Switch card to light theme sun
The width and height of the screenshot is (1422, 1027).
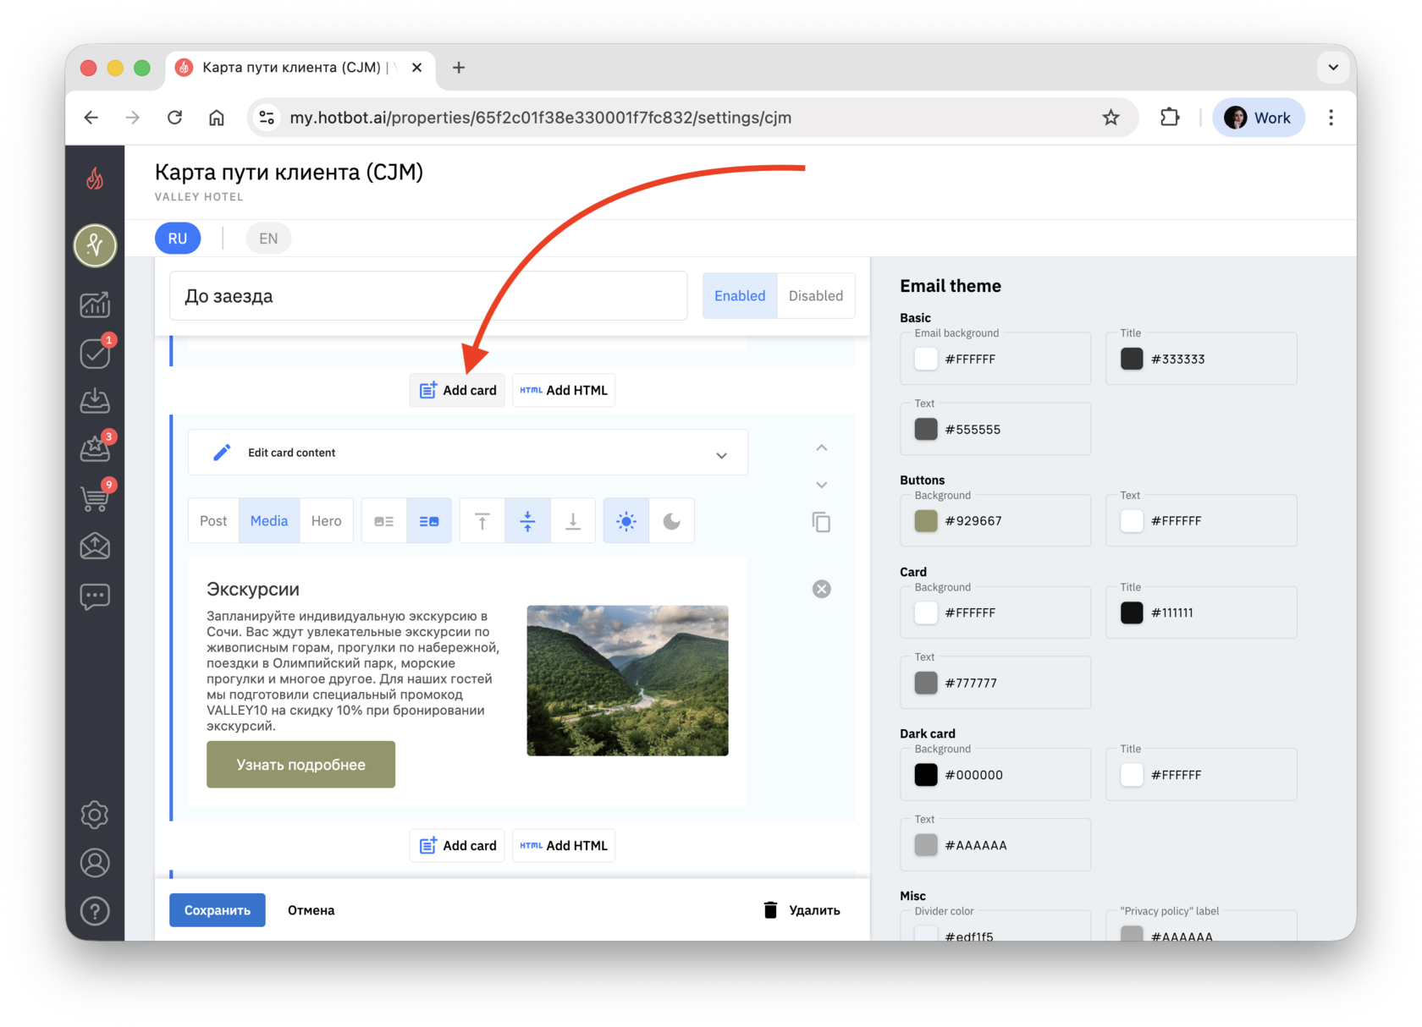[626, 521]
